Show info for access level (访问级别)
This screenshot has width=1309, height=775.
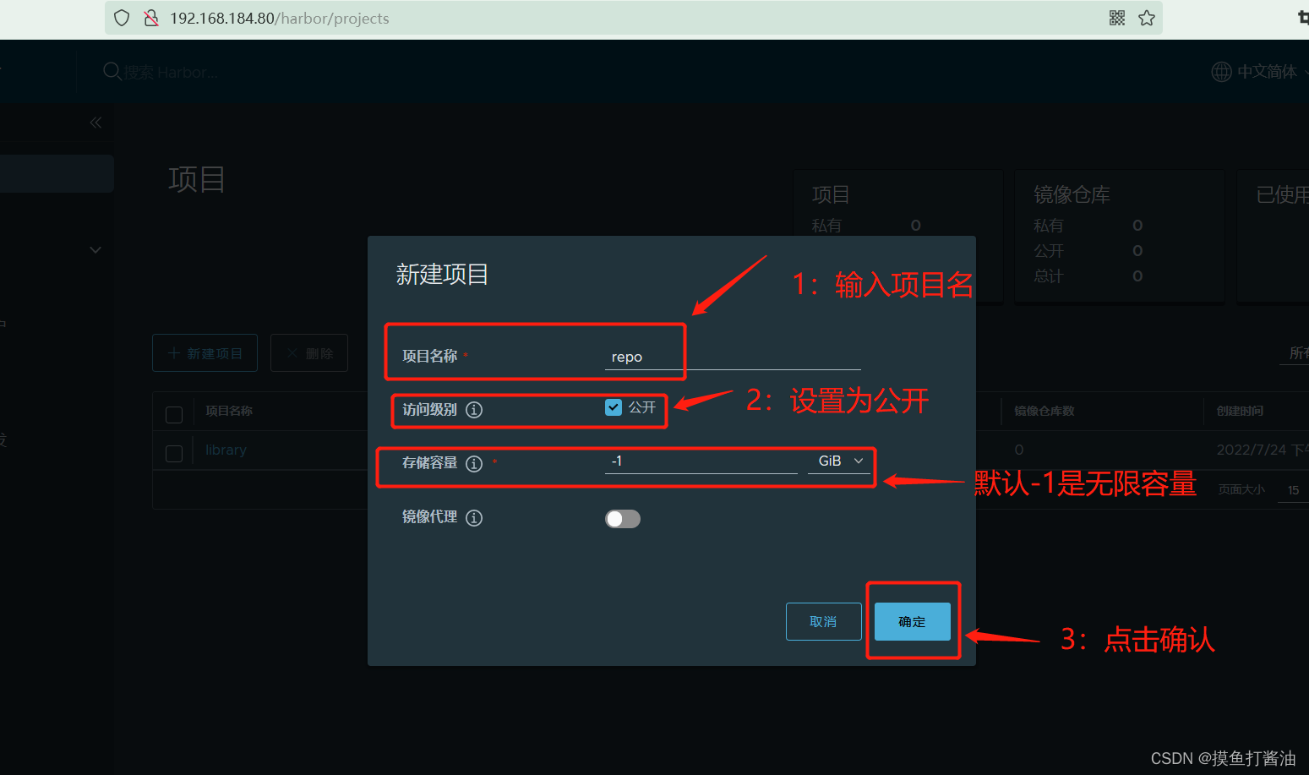click(474, 410)
